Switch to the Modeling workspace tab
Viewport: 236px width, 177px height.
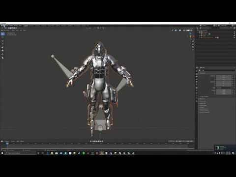click(31, 26)
